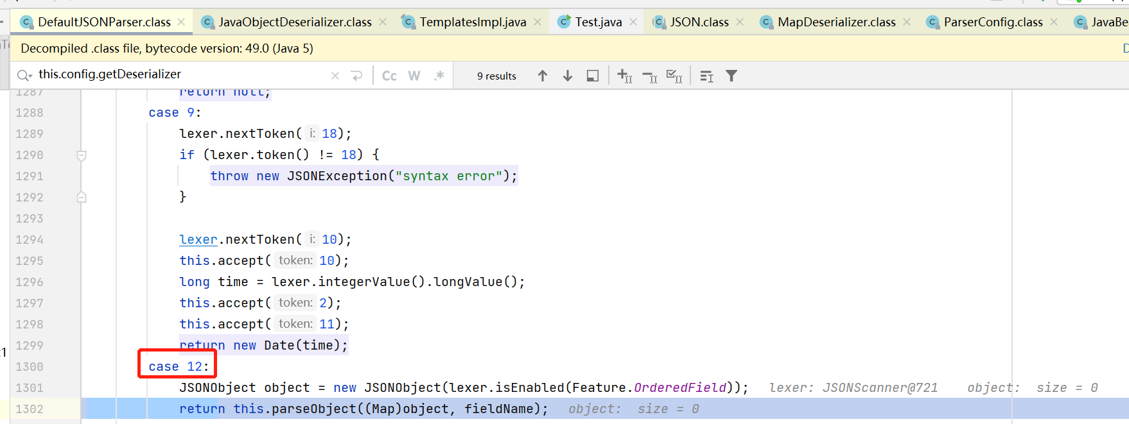The image size is (1129, 424).
Task: Add selection for next occurrence icon
Action: tap(624, 76)
